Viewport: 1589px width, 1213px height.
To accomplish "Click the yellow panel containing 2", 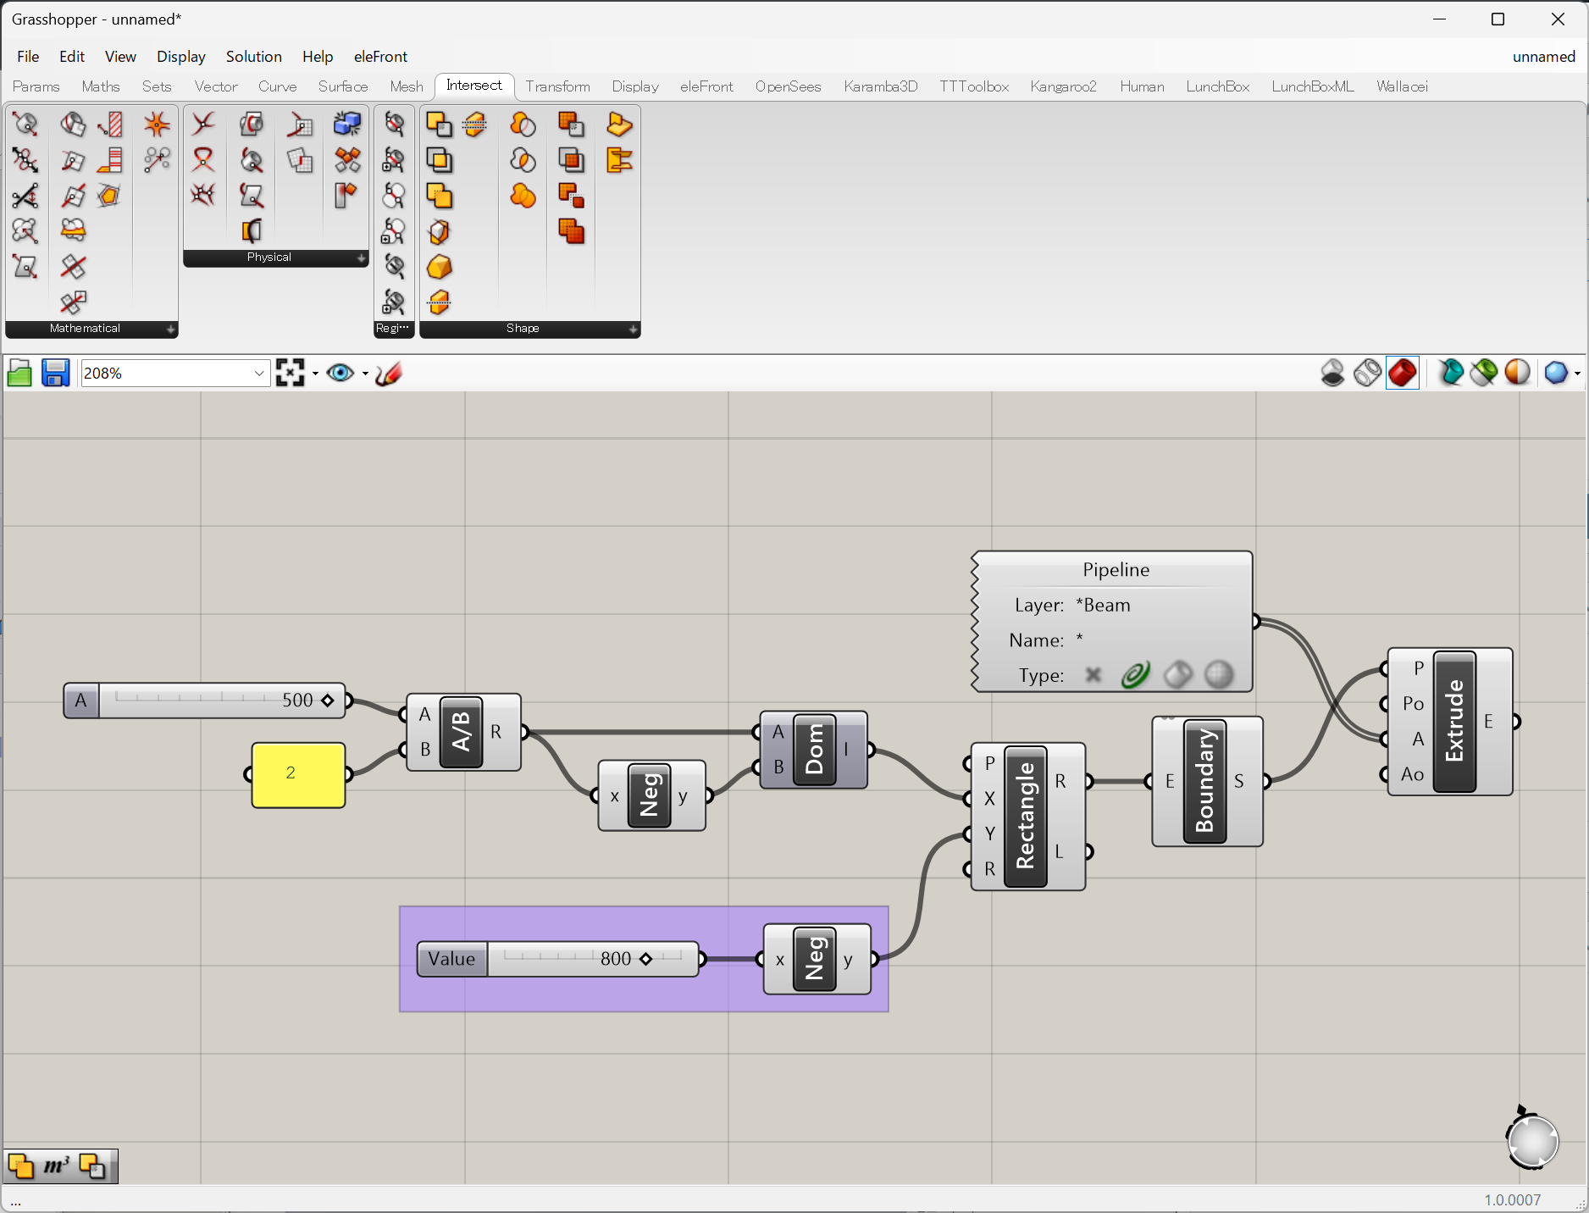I will 298,774.
